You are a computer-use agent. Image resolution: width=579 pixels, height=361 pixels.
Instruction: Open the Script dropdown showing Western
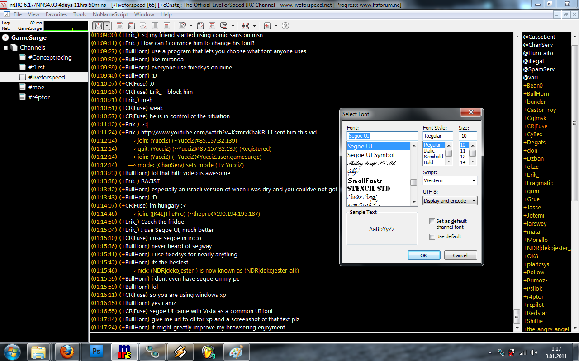click(450, 180)
